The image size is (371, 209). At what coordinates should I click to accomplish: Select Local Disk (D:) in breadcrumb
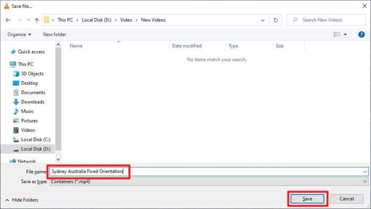[x=96, y=20]
